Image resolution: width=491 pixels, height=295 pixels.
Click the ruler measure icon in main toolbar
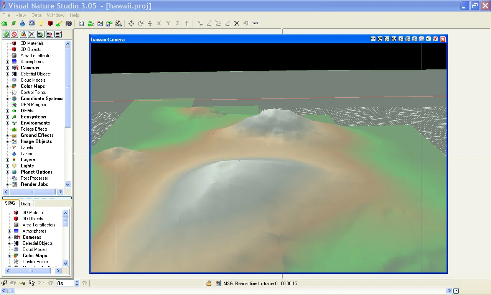pos(255,24)
